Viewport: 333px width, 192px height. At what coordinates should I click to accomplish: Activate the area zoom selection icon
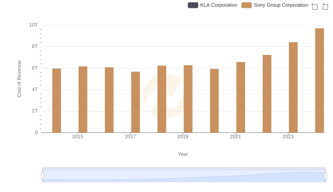coord(315,6)
